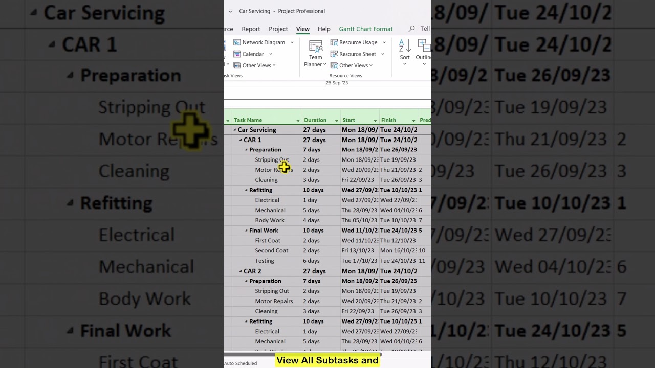Click predecessor 10 in Second Coat row

422,251
